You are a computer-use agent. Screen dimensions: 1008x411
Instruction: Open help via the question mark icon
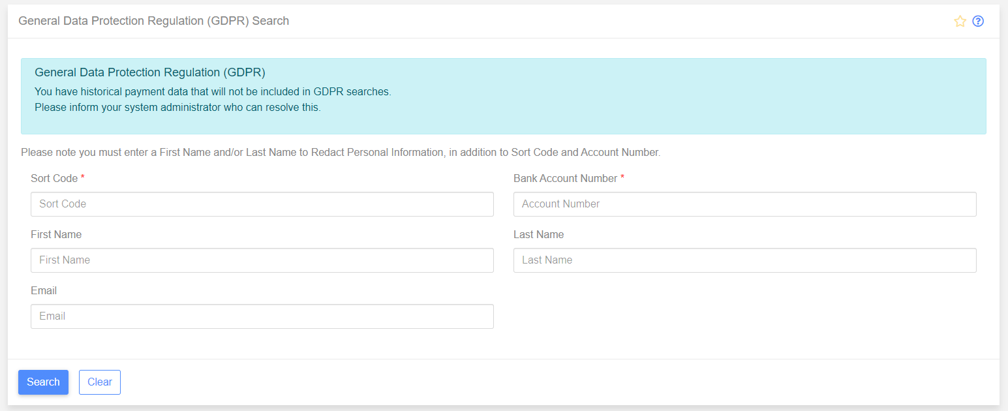tap(978, 22)
